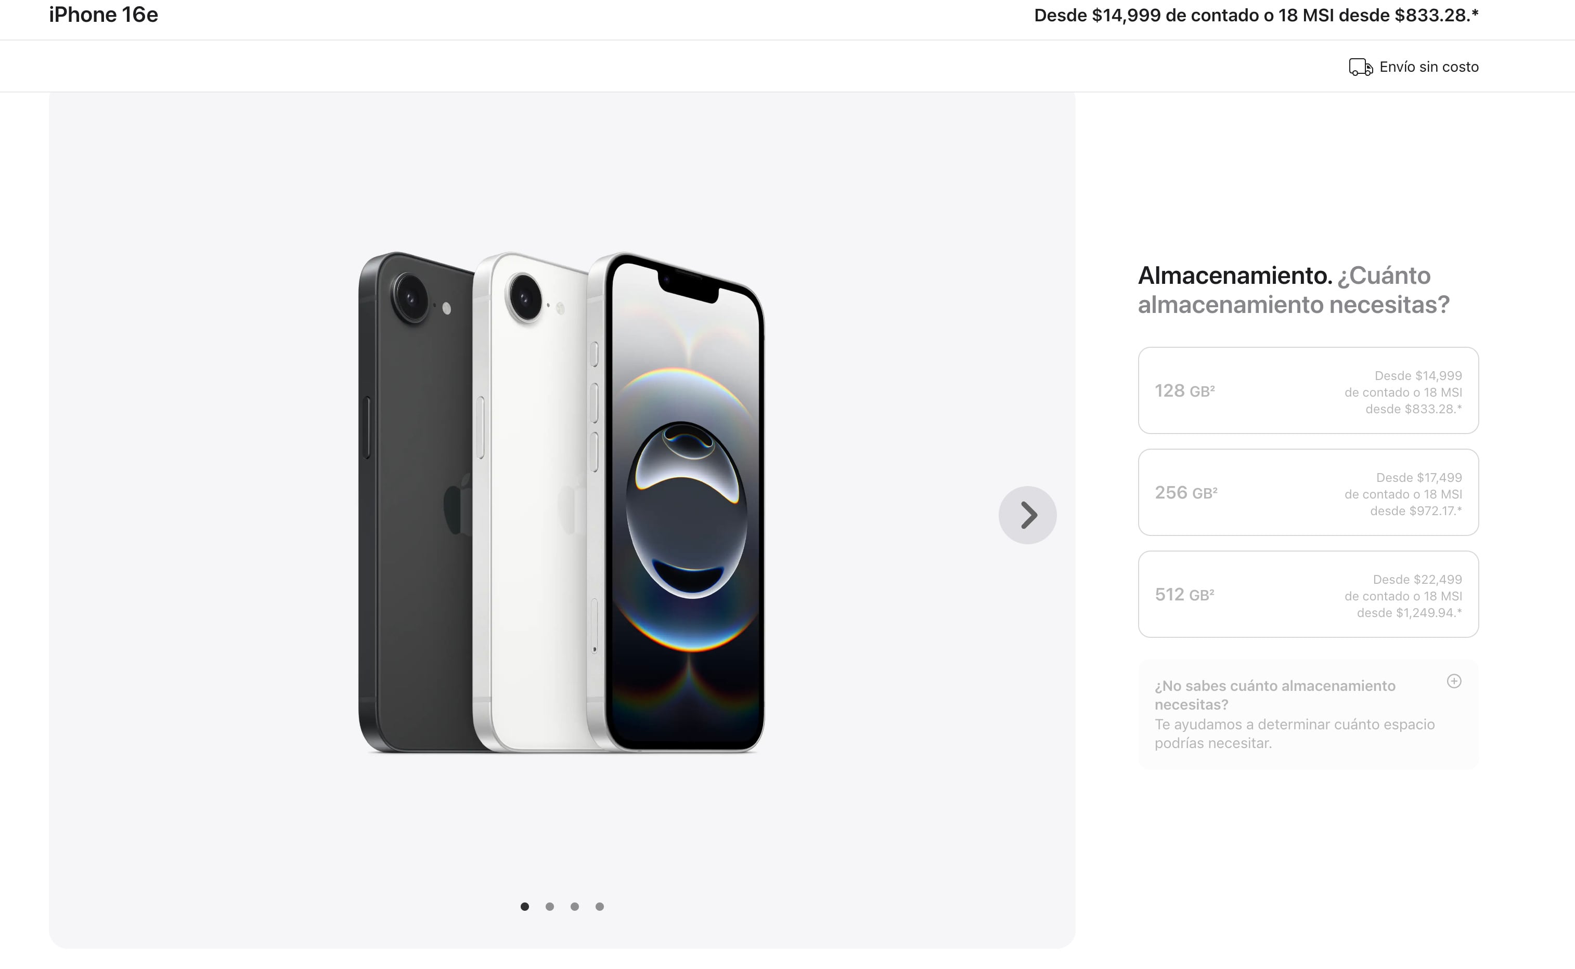Click the delivery truck icon
The image size is (1575, 969).
pyautogui.click(x=1360, y=67)
